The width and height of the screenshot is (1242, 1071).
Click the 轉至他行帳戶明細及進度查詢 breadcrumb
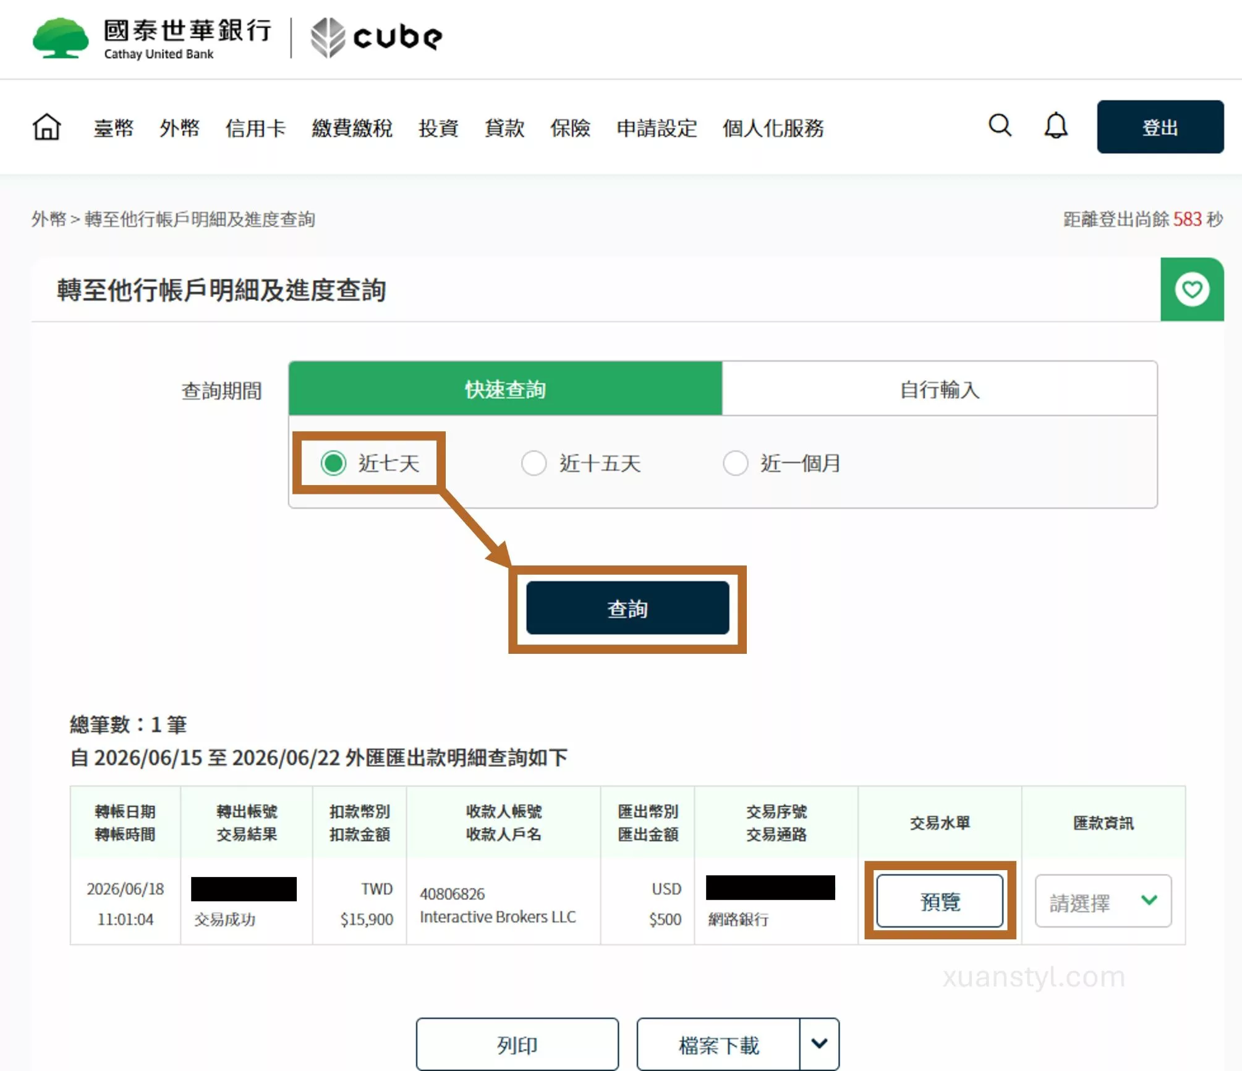tap(200, 219)
